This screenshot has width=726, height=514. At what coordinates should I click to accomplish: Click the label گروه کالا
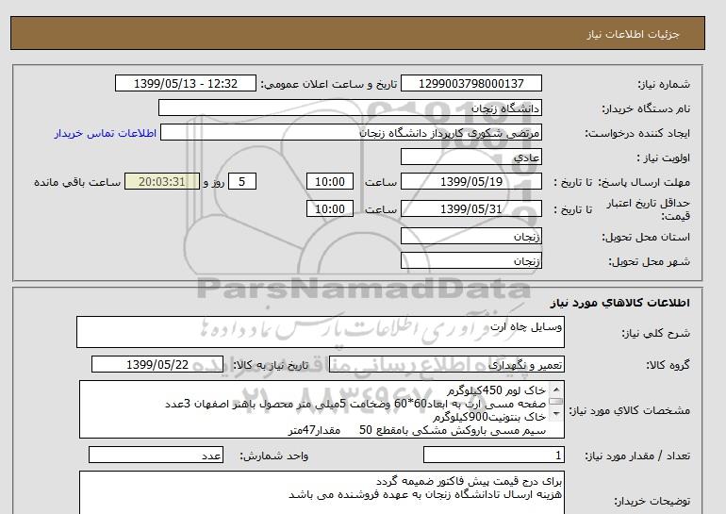[668, 365]
